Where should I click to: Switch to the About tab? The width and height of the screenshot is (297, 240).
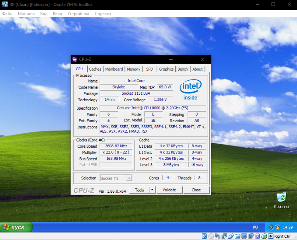[x=198, y=69]
